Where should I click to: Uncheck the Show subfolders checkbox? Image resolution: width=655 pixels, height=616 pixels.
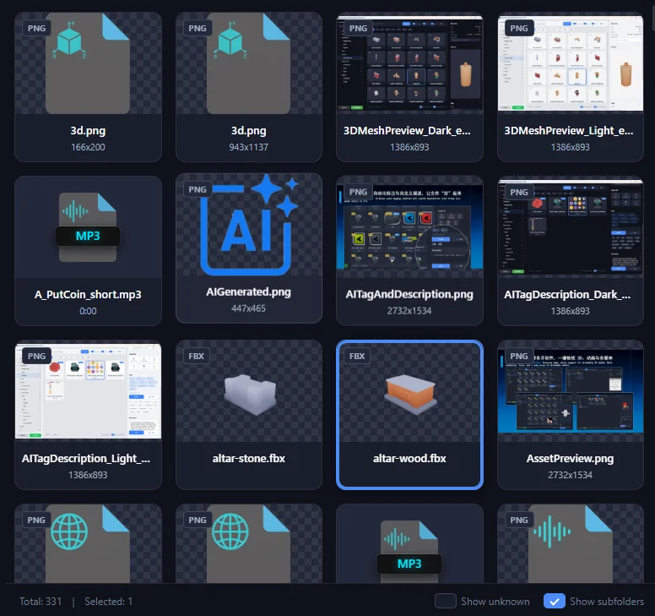[x=555, y=602]
